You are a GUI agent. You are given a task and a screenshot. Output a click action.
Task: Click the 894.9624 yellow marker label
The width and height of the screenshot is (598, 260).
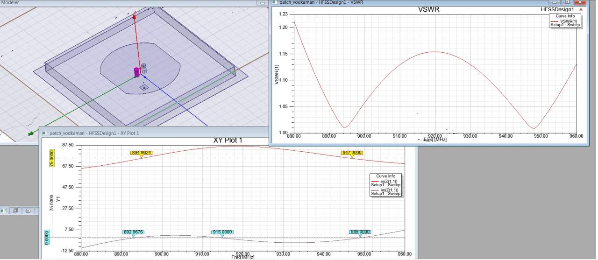tap(141, 153)
